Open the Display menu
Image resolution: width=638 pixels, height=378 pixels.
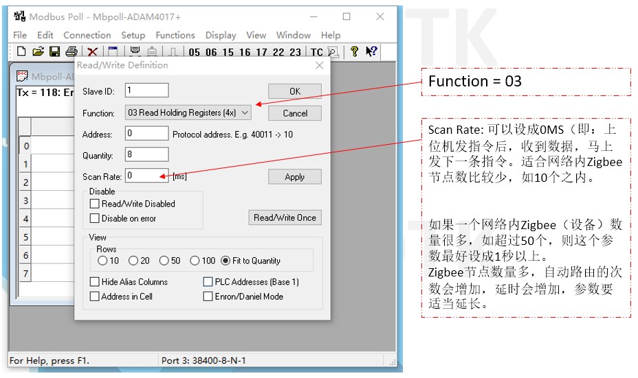coord(221,35)
